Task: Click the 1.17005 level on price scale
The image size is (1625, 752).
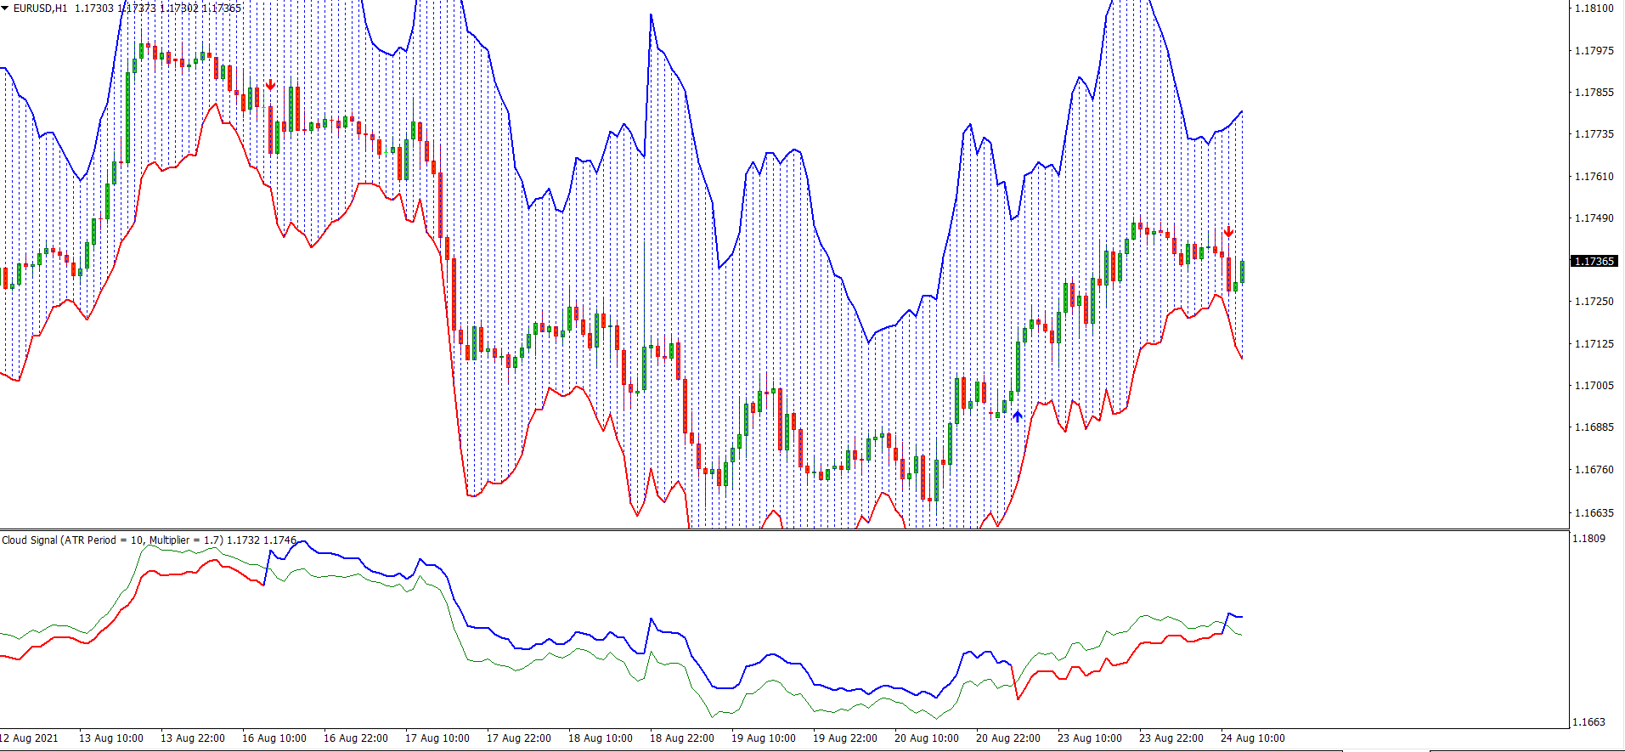Action: tap(1594, 386)
